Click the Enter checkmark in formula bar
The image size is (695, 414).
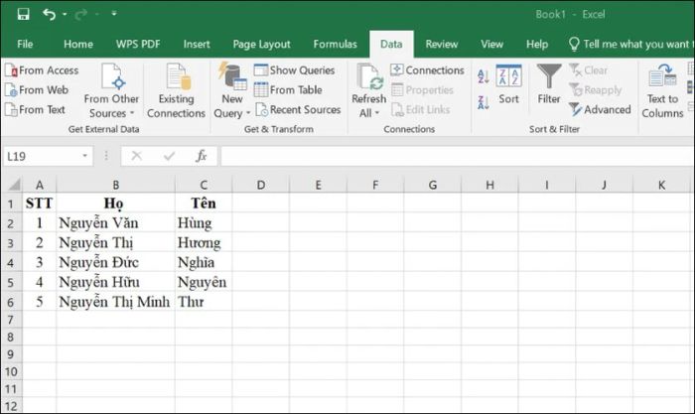click(x=169, y=156)
